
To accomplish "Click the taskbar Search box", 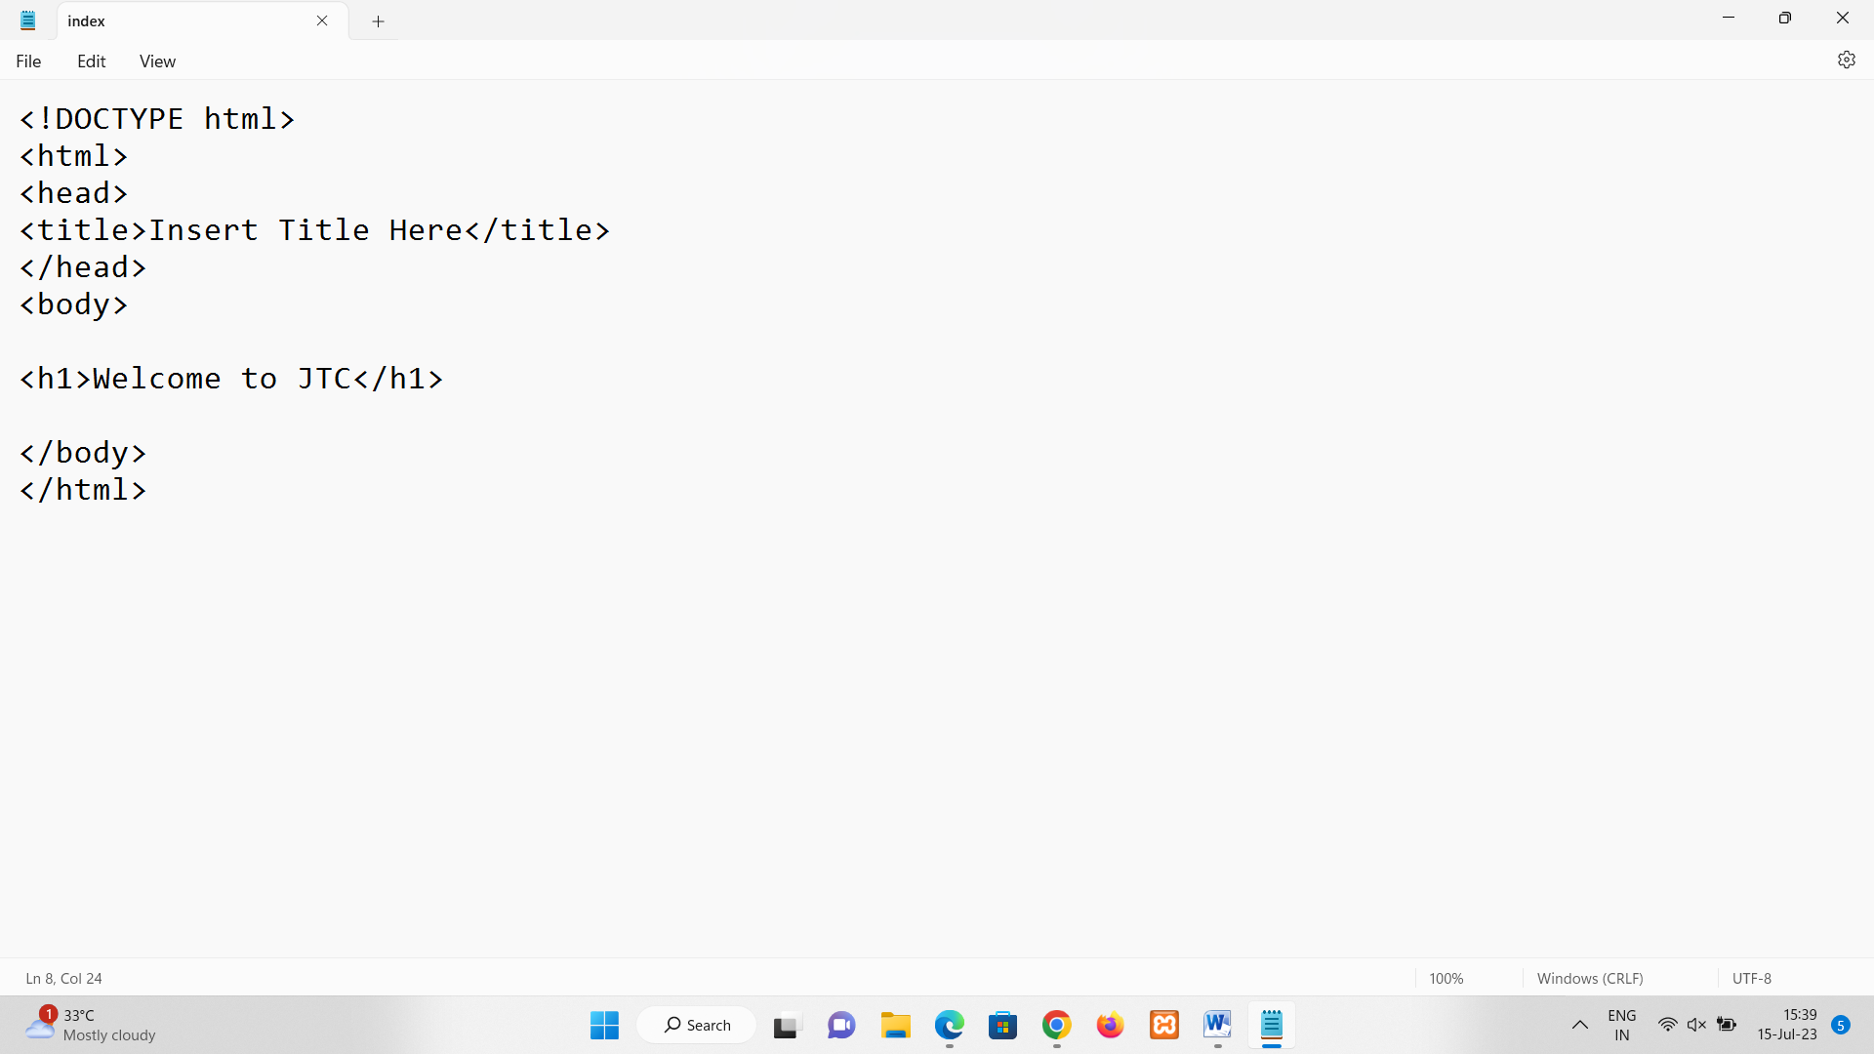I will (697, 1025).
